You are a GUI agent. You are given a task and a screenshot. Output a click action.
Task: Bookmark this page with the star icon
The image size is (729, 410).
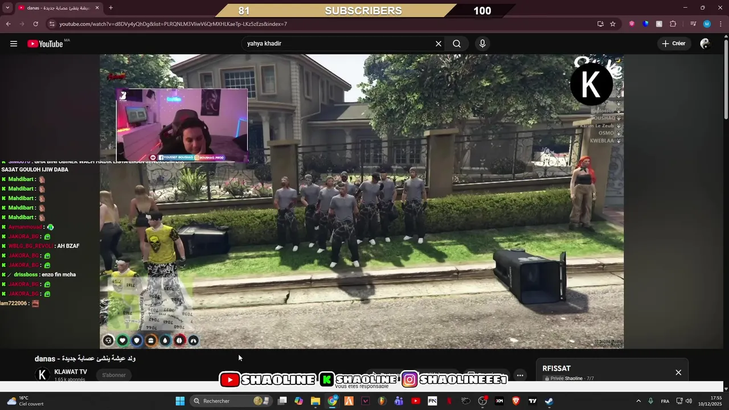pyautogui.click(x=613, y=24)
